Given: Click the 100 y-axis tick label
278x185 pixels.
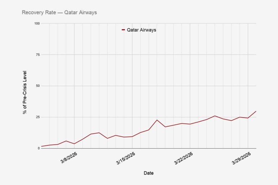Looking at the screenshot, I should pyautogui.click(x=36, y=23).
